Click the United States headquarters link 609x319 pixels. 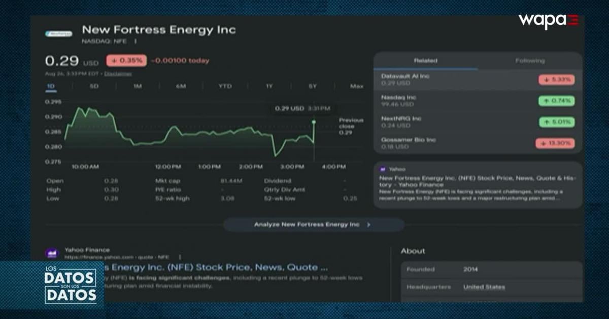pyautogui.click(x=484, y=287)
